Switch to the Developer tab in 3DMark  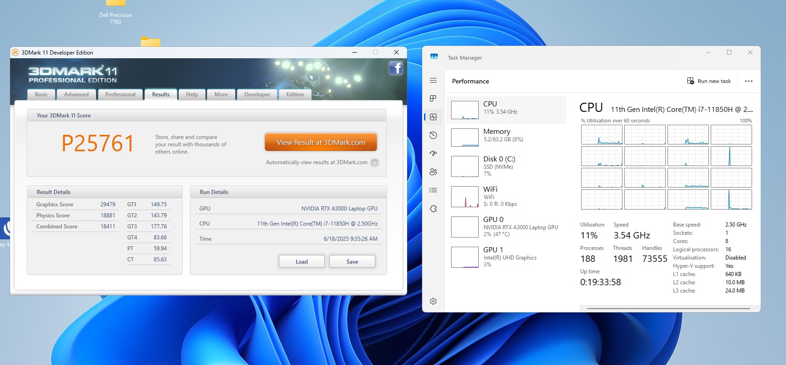257,94
